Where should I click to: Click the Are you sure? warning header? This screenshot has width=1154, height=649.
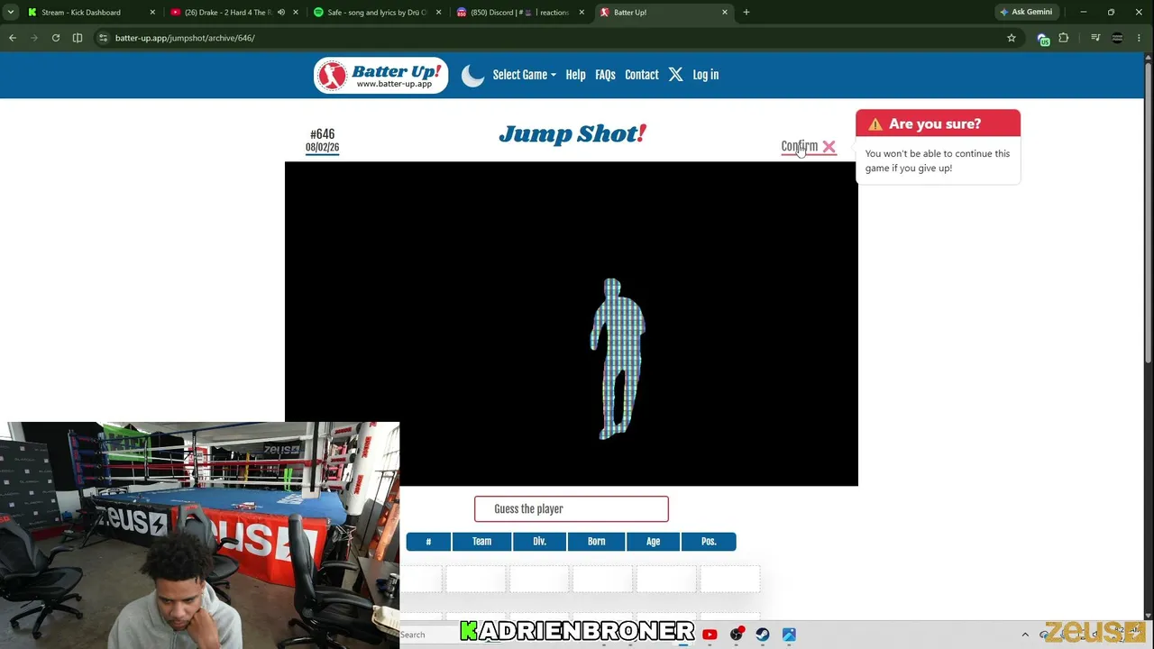pos(938,123)
